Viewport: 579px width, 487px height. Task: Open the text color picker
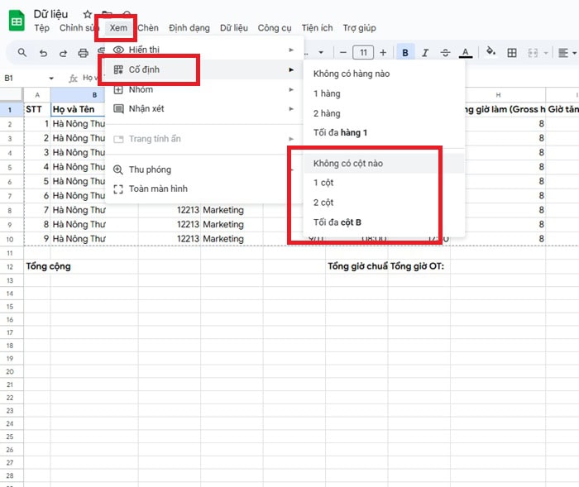pos(466,53)
